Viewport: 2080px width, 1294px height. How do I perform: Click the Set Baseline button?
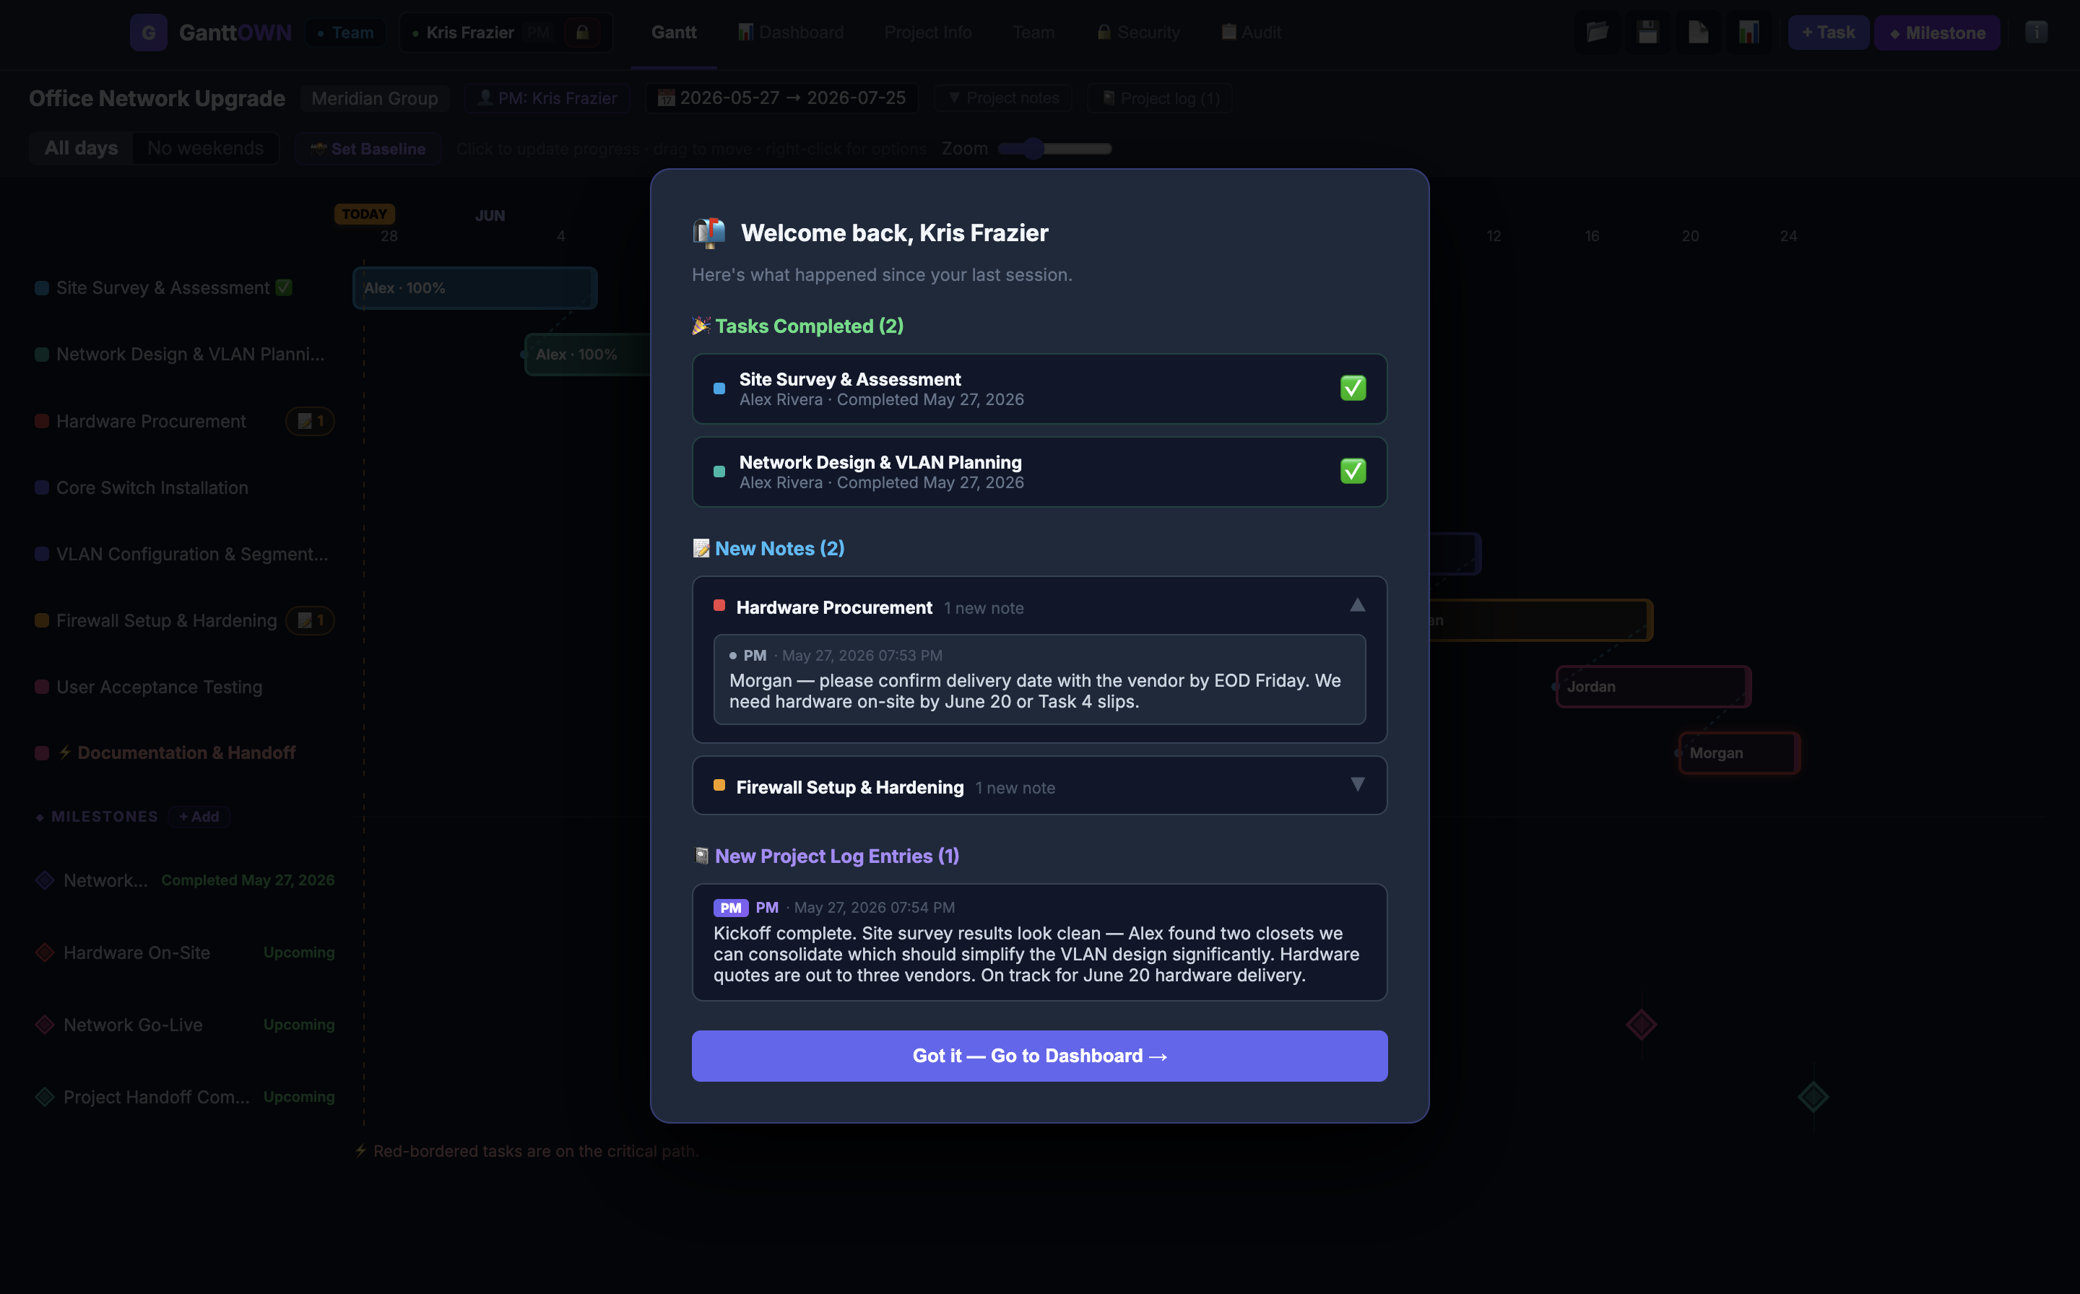pos(368,148)
